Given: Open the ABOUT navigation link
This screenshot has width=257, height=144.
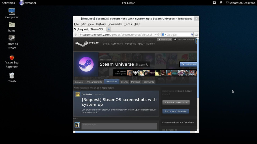Looking at the screenshot, I should coord(141,44).
